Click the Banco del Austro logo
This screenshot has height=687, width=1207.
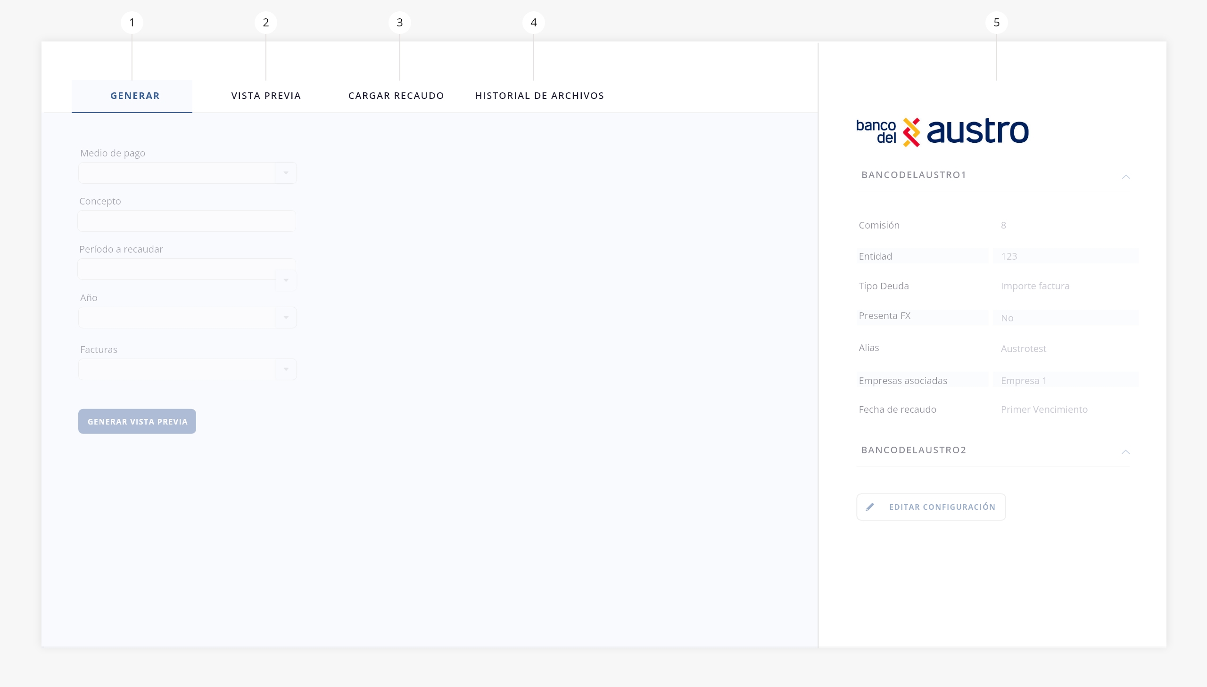click(942, 132)
